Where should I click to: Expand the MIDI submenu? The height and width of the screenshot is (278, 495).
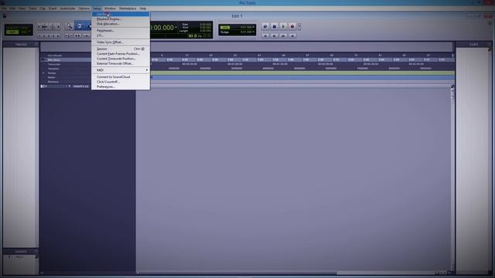(x=121, y=70)
